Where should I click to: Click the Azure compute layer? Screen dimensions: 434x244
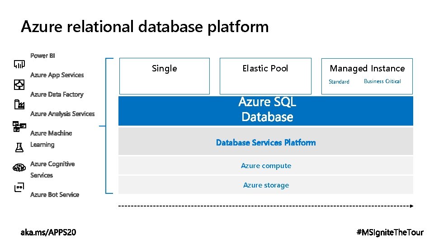coord(266,165)
